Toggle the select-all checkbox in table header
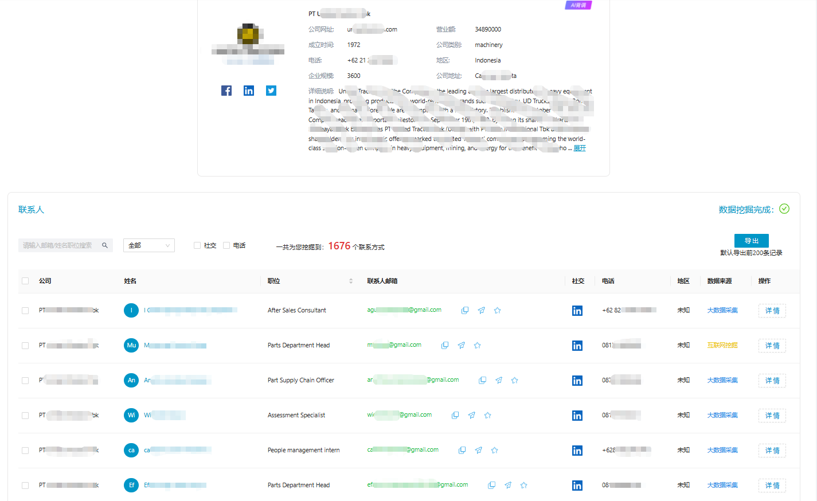Screen dimensions: 817x501 coord(25,281)
